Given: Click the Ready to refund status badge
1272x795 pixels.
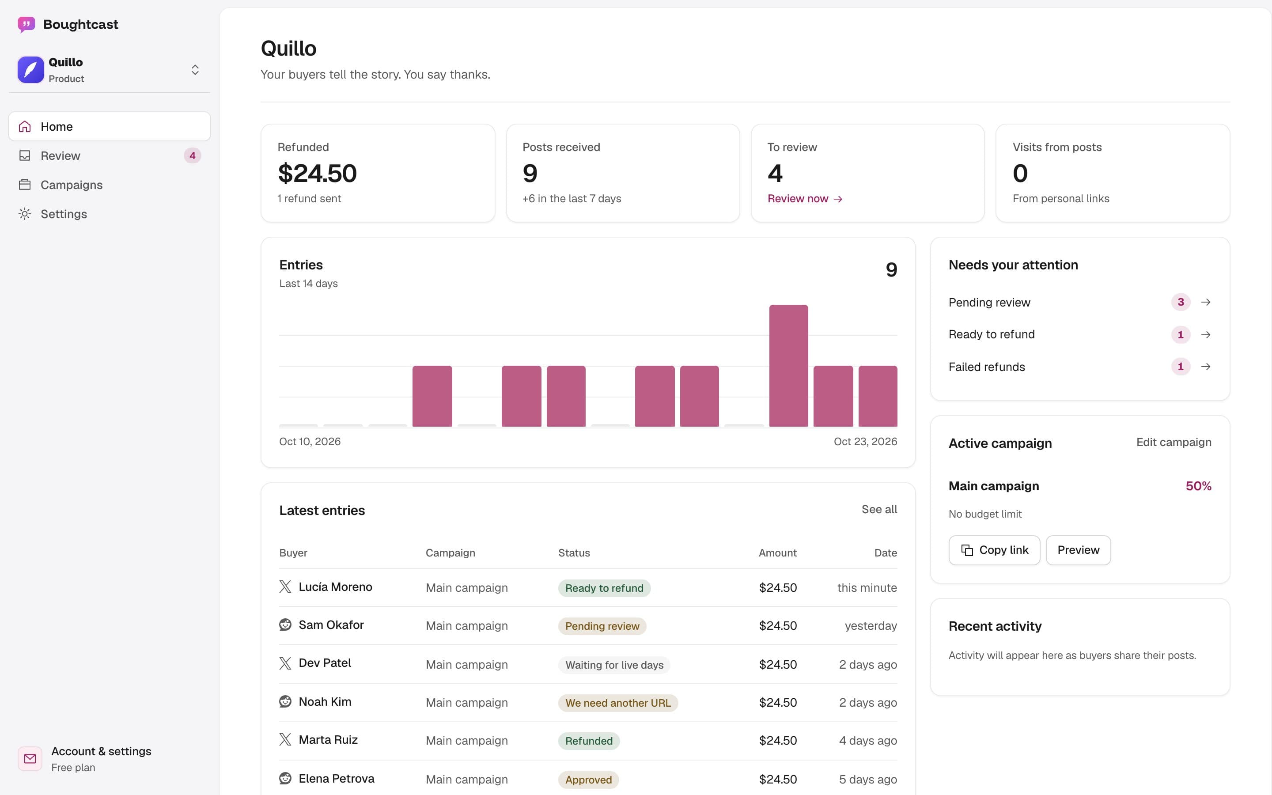Looking at the screenshot, I should point(604,588).
